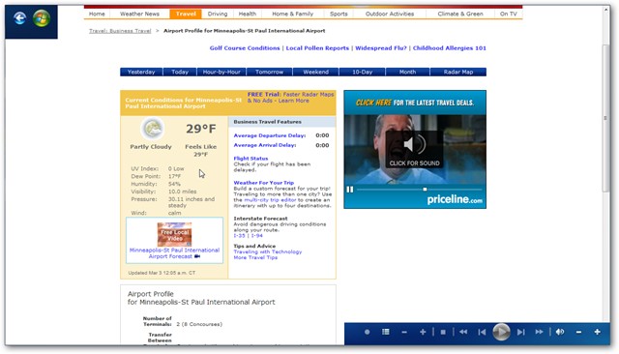
Task: Open the Climate & Green tab
Action: [460, 14]
